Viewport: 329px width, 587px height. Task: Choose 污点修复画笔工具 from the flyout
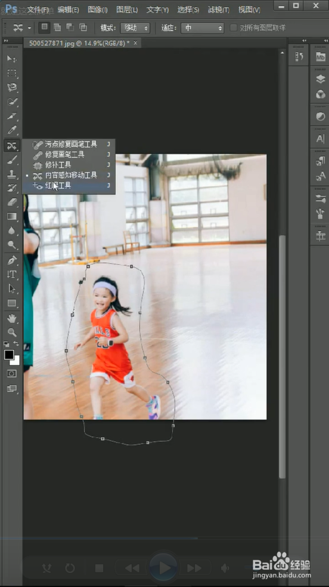pos(69,144)
